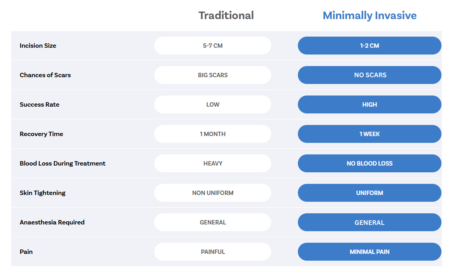Click the LOW success rate pill
This screenshot has height=271, width=455.
click(213, 105)
